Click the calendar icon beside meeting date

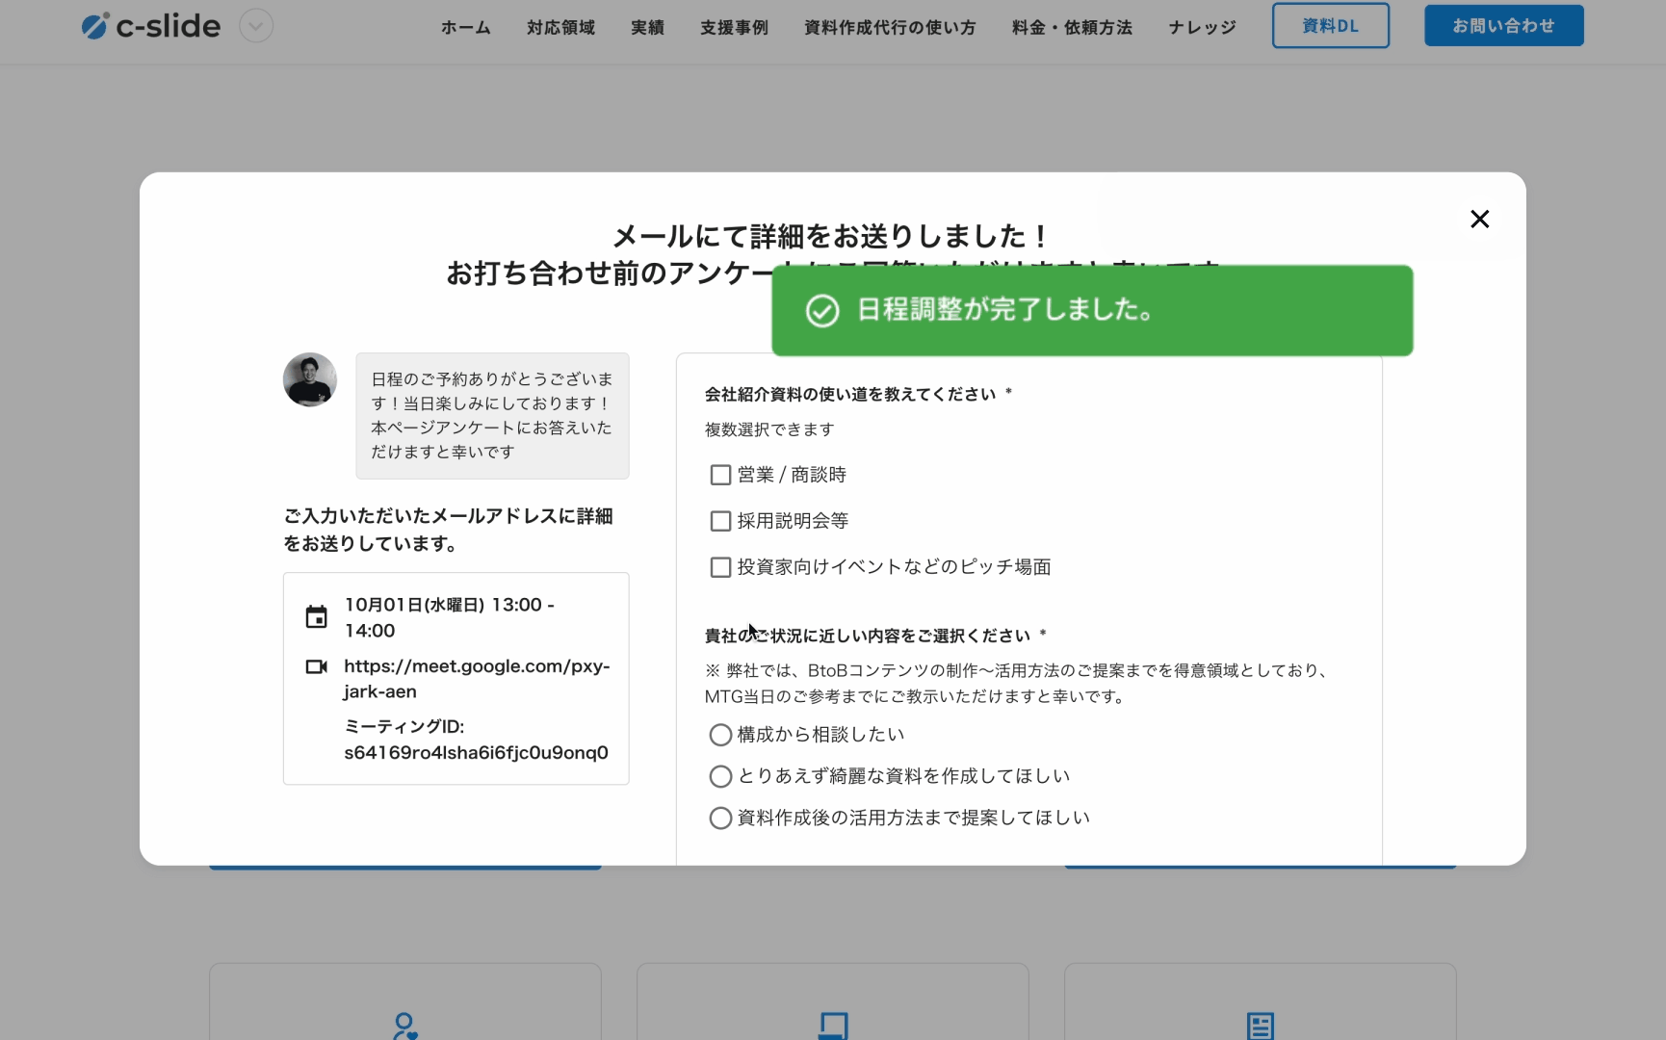coord(316,617)
